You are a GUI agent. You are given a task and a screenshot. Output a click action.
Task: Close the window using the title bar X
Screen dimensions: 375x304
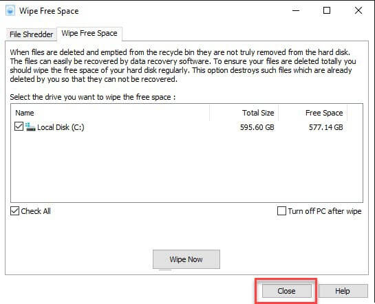[x=358, y=10]
